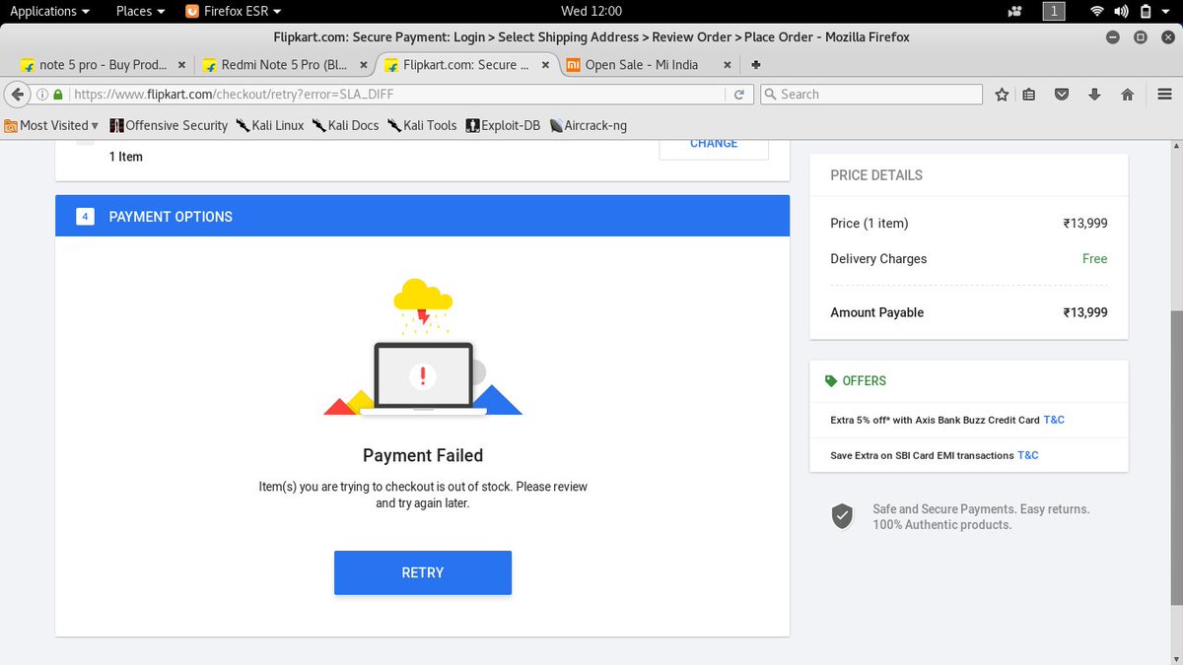Close the 'note 5 pro - Buy Prod...' tab
The image size is (1183, 665).
pyautogui.click(x=180, y=65)
